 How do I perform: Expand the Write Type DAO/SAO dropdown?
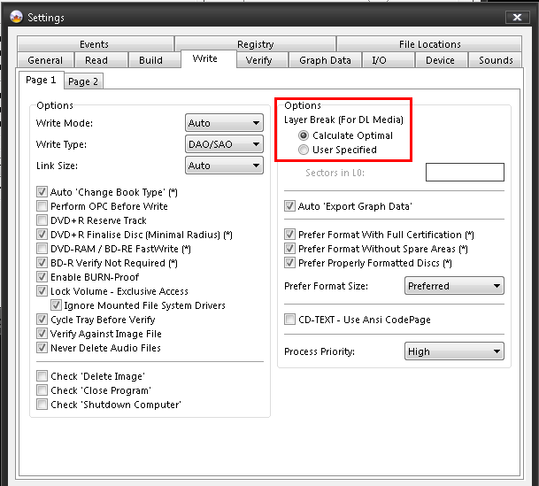225,144
